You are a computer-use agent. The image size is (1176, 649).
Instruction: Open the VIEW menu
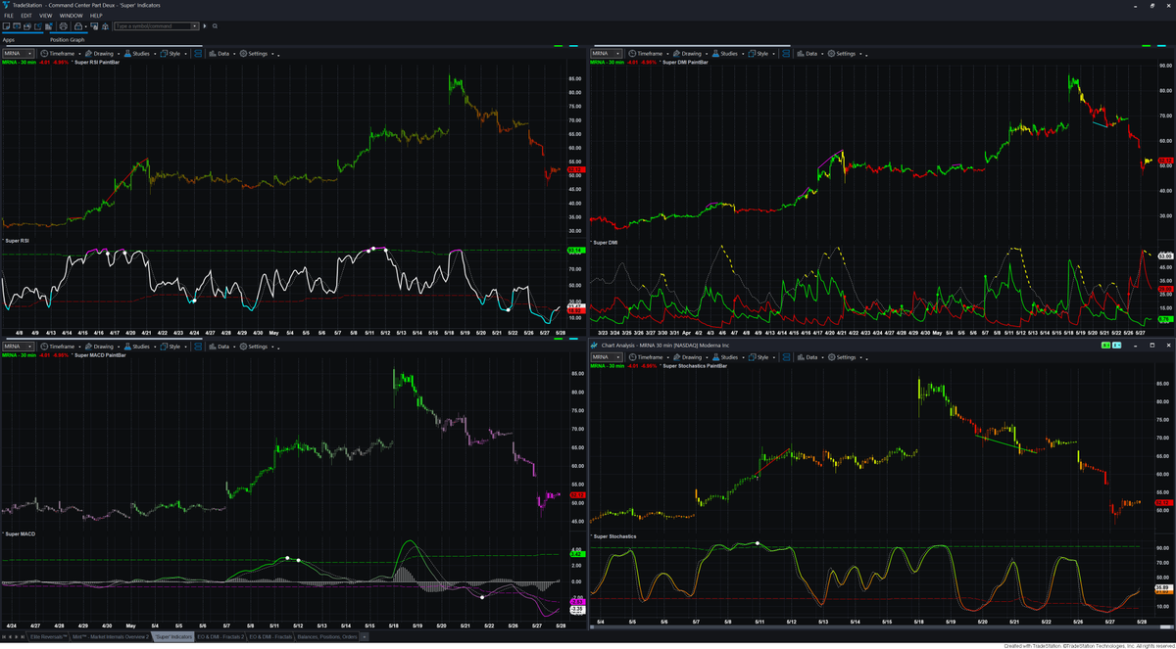click(x=46, y=16)
